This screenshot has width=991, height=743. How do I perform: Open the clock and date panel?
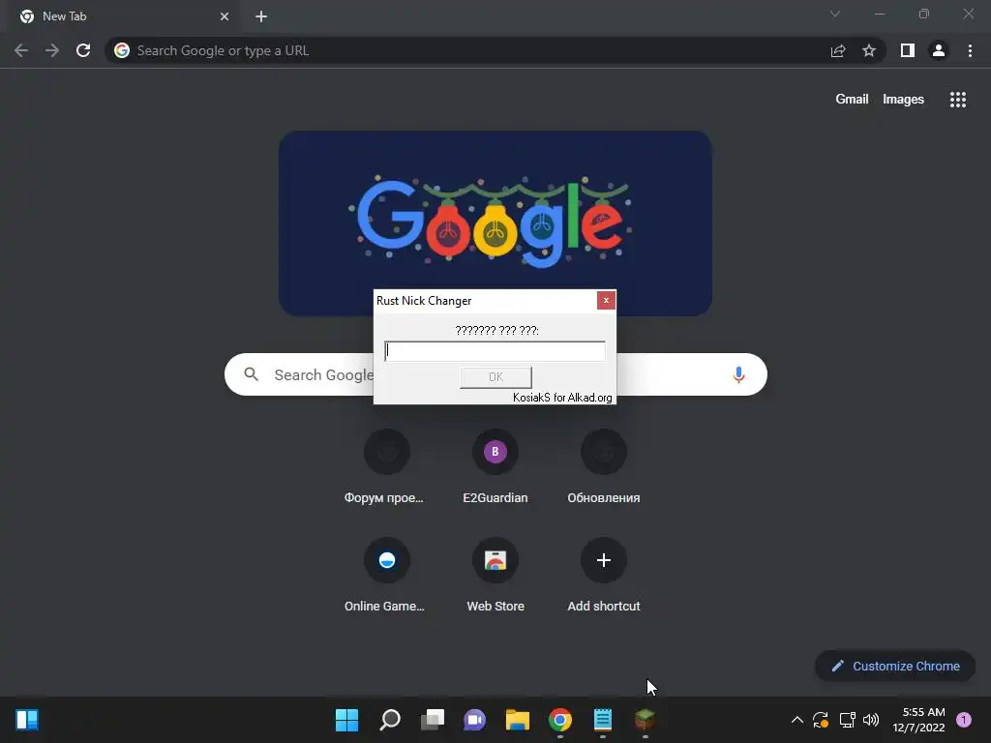pyautogui.click(x=919, y=720)
